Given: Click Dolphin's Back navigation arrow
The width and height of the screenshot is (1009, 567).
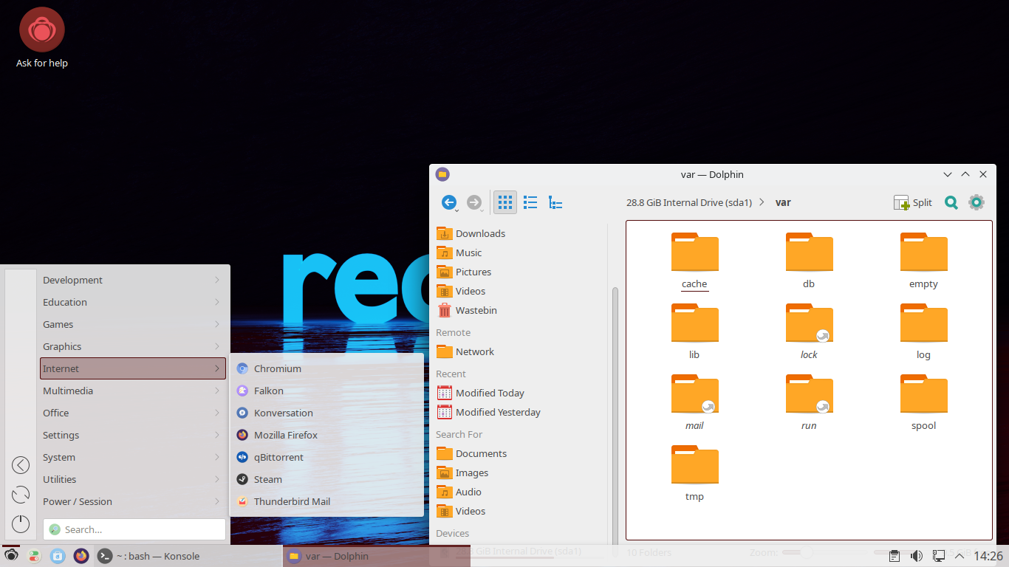Looking at the screenshot, I should (449, 202).
